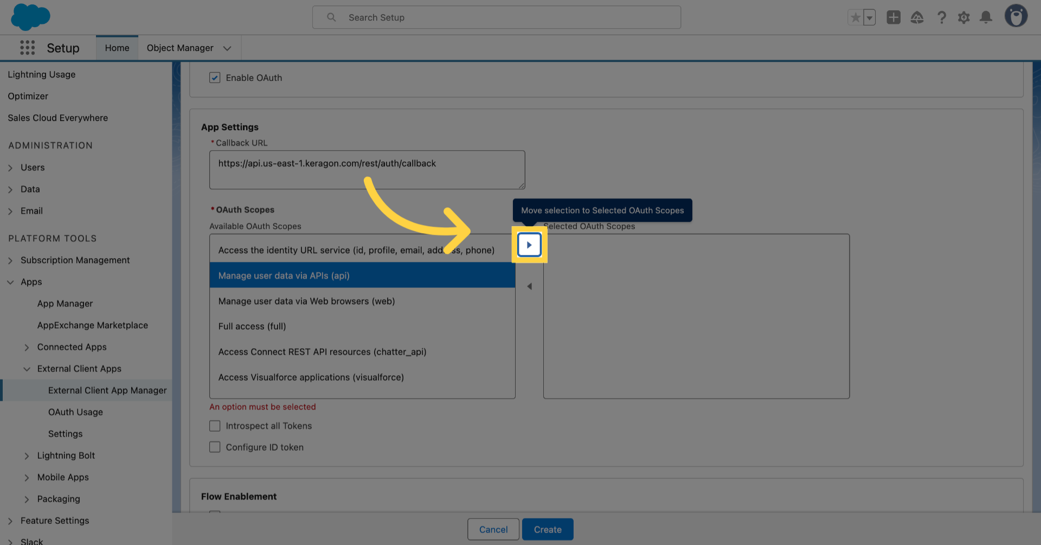Expand Lightning Bolt
1041x545 pixels.
click(27, 456)
